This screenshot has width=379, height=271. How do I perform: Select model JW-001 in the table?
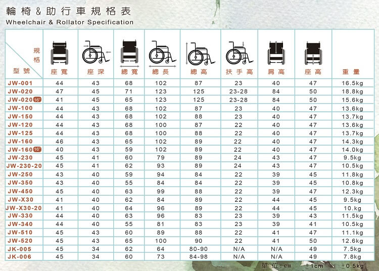tap(20, 83)
